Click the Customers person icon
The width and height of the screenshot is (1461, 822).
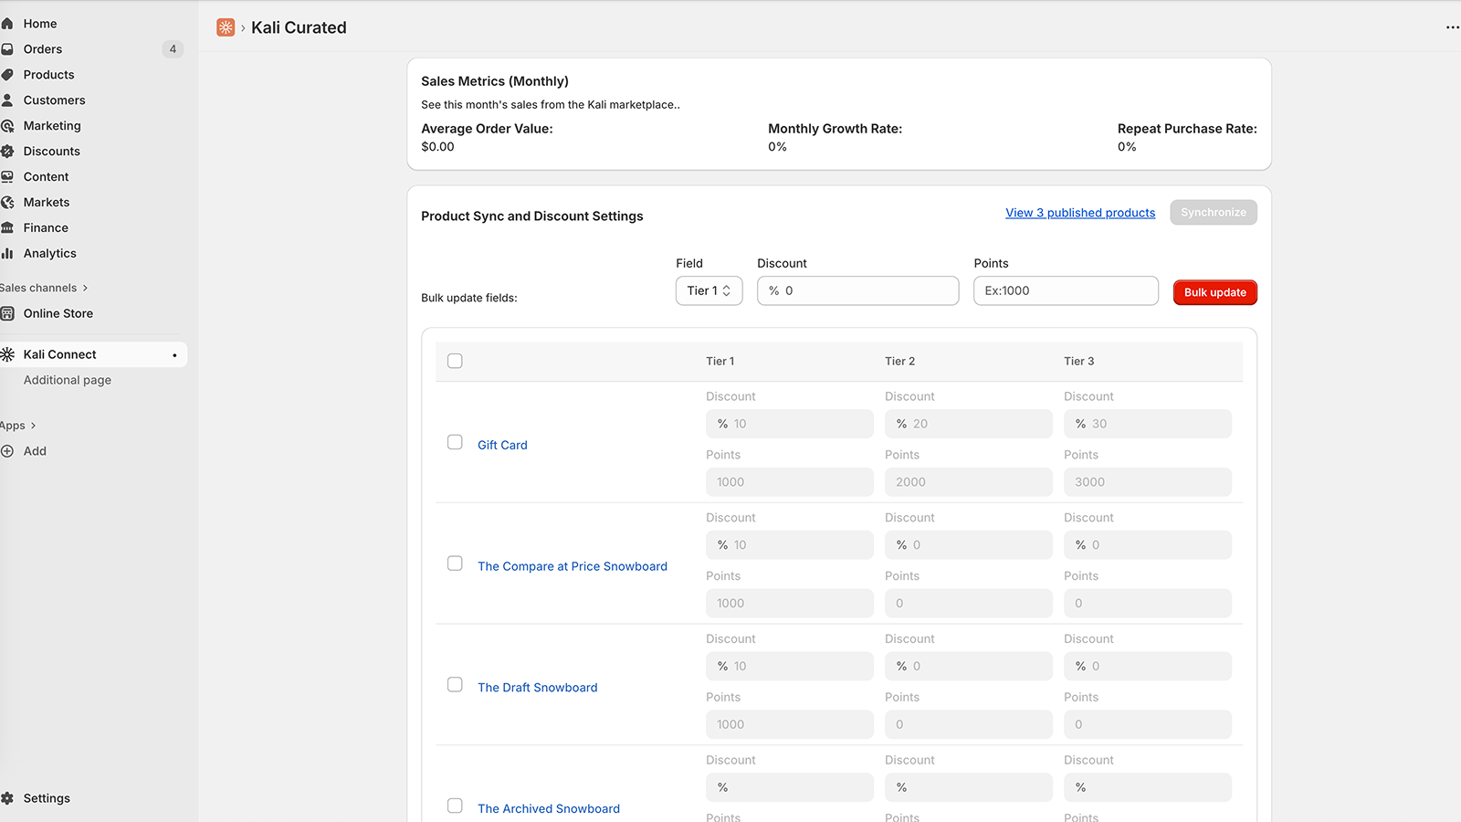pyautogui.click(x=7, y=100)
